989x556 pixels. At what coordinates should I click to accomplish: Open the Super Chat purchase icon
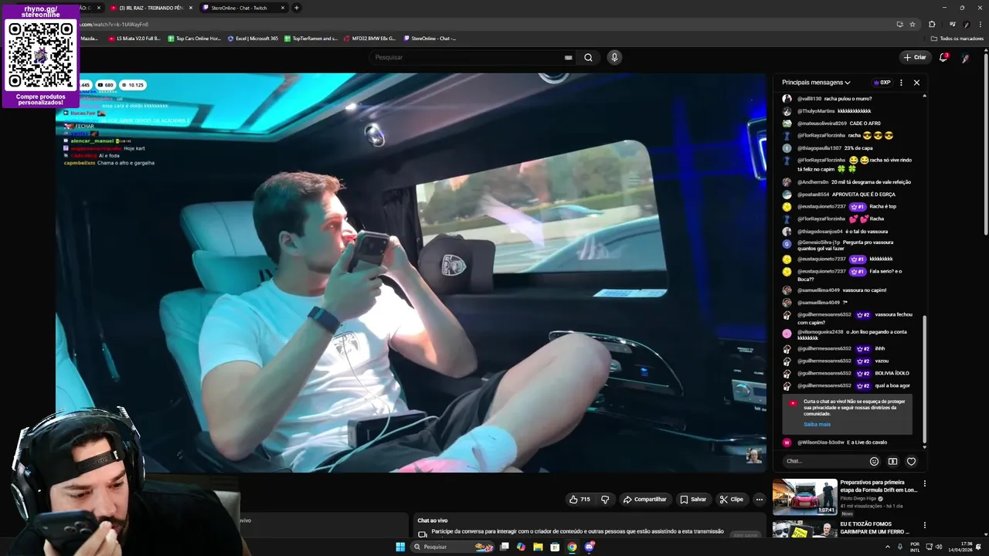pos(892,461)
